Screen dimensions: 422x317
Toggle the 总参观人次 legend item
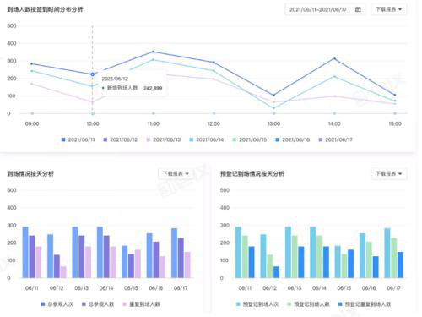point(57,304)
